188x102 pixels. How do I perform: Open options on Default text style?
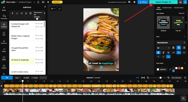168,18
